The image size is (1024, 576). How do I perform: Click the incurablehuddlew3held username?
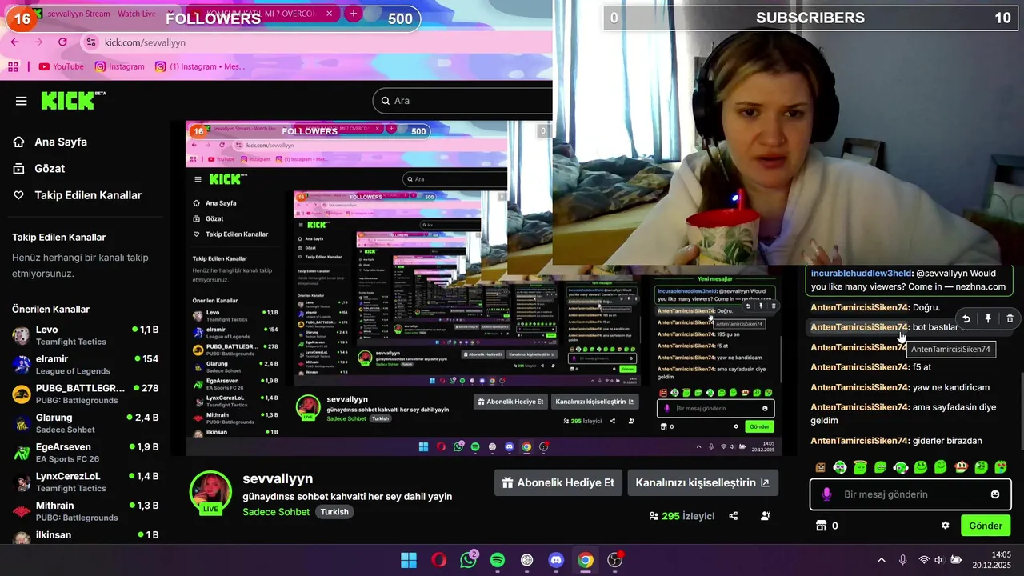(861, 273)
